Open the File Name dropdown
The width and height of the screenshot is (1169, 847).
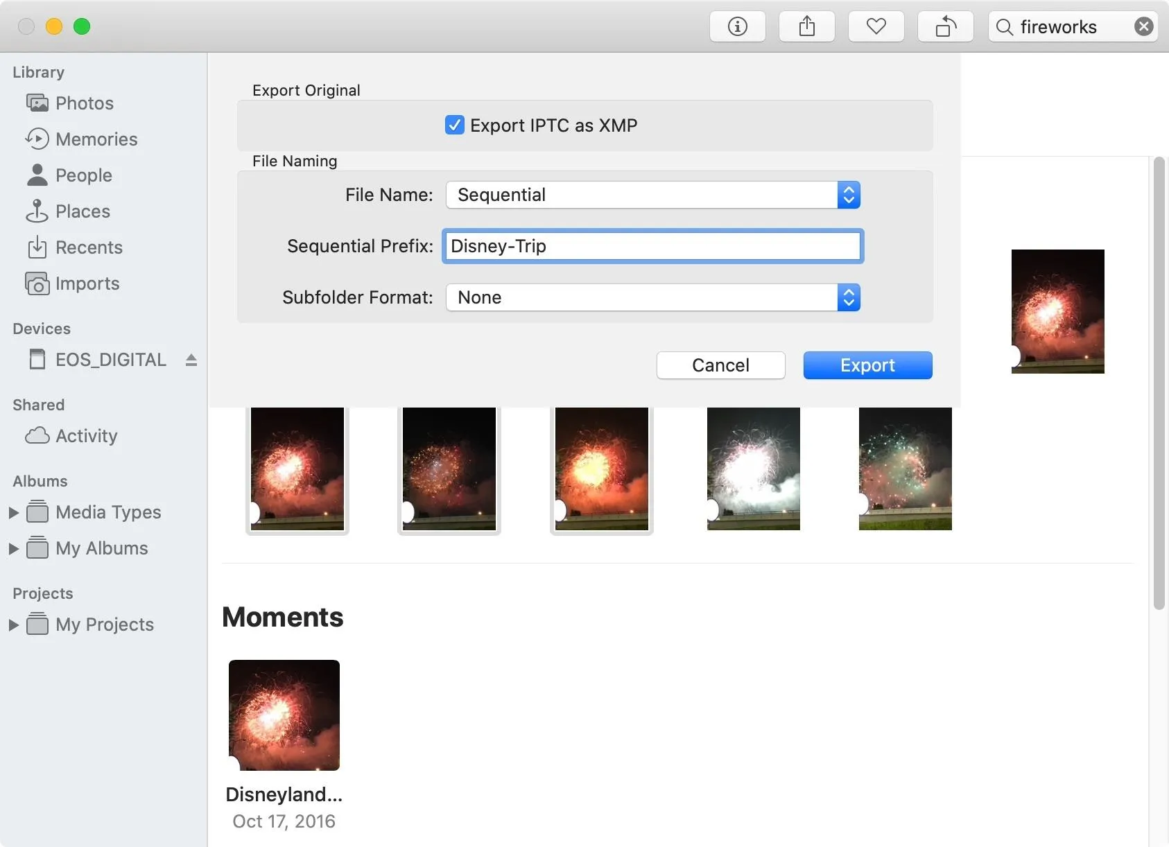tap(653, 195)
